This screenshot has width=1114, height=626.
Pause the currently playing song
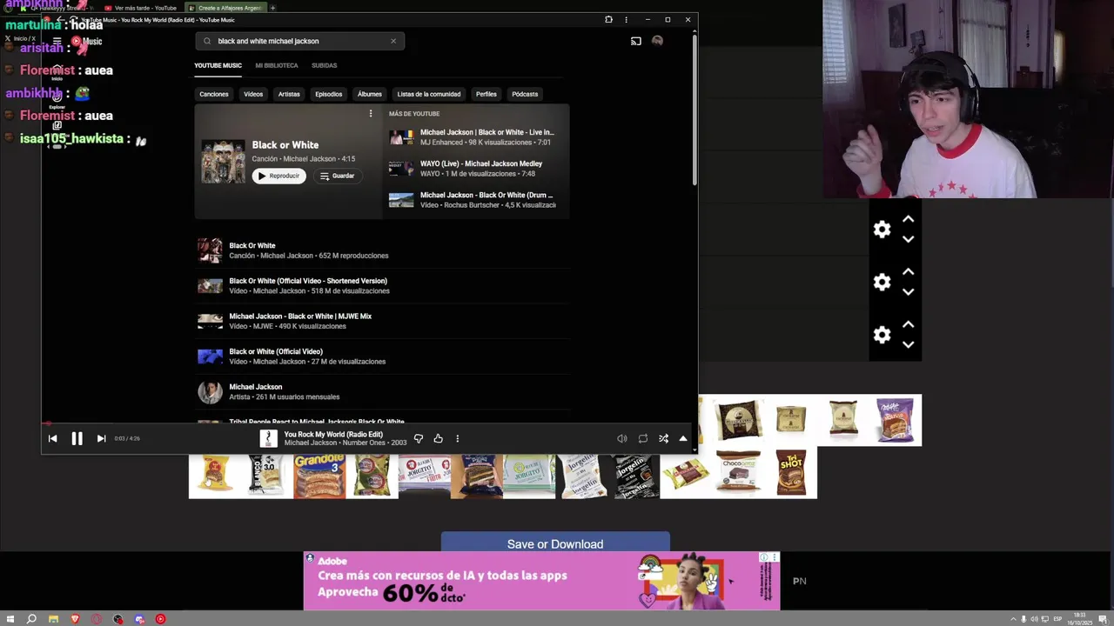77,439
